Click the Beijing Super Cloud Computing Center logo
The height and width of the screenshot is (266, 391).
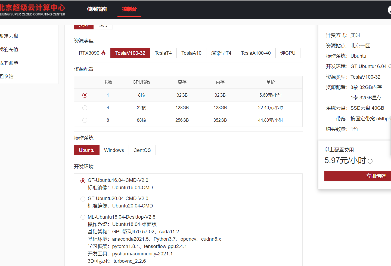point(32,10)
